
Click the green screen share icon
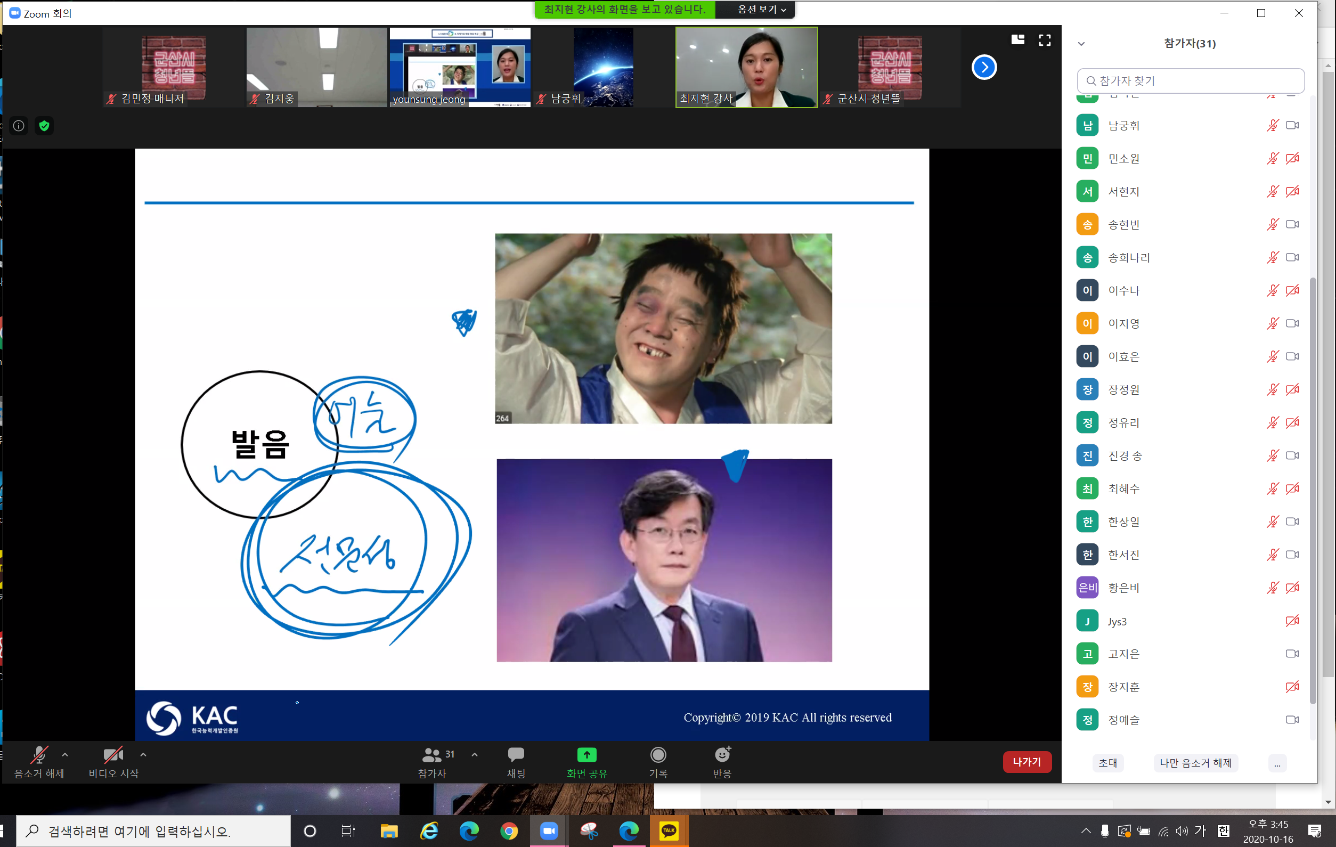point(586,755)
